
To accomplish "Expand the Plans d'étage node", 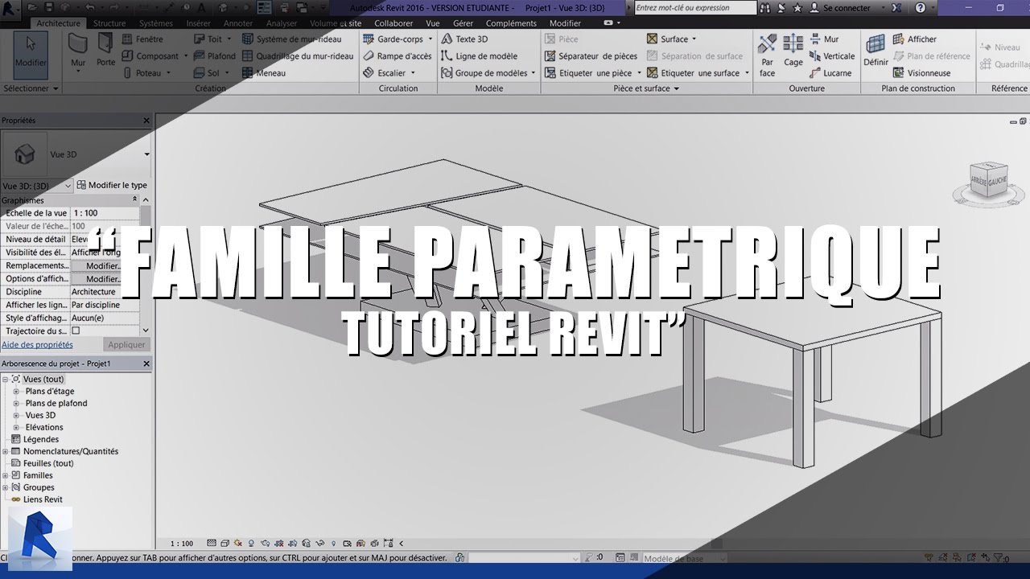I will (x=16, y=392).
